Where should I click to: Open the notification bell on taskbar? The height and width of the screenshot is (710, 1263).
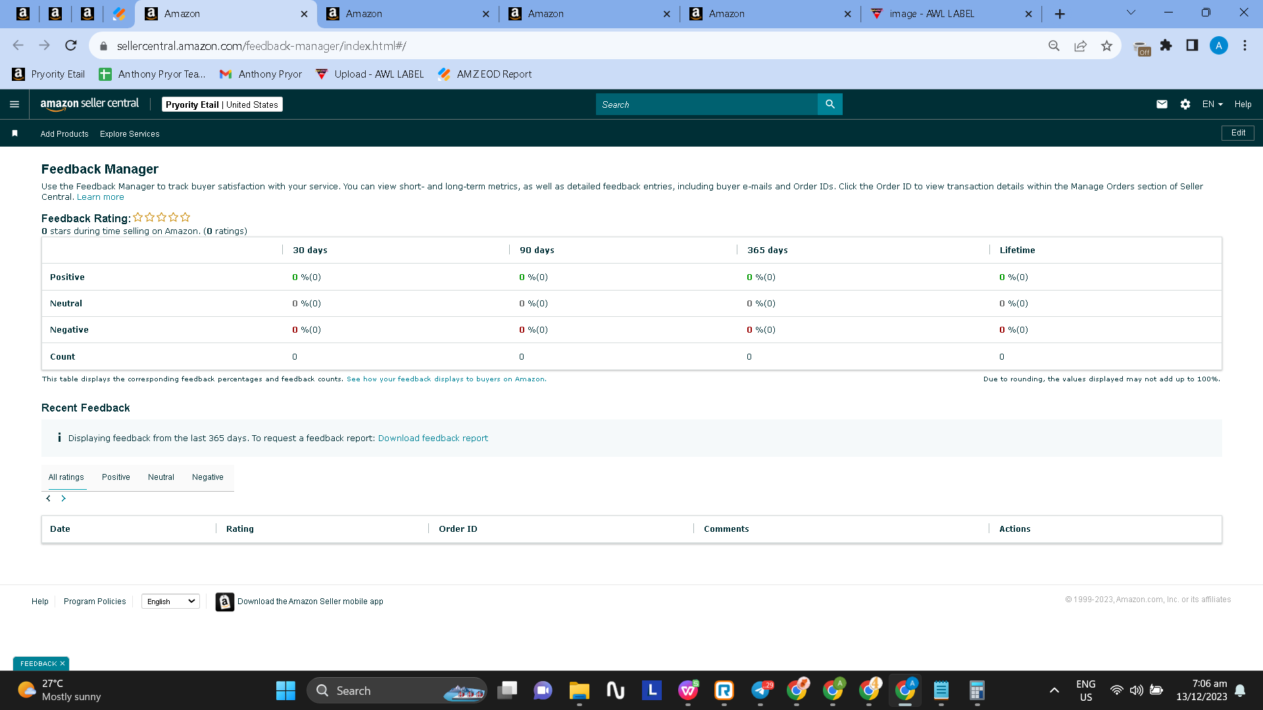click(1240, 691)
